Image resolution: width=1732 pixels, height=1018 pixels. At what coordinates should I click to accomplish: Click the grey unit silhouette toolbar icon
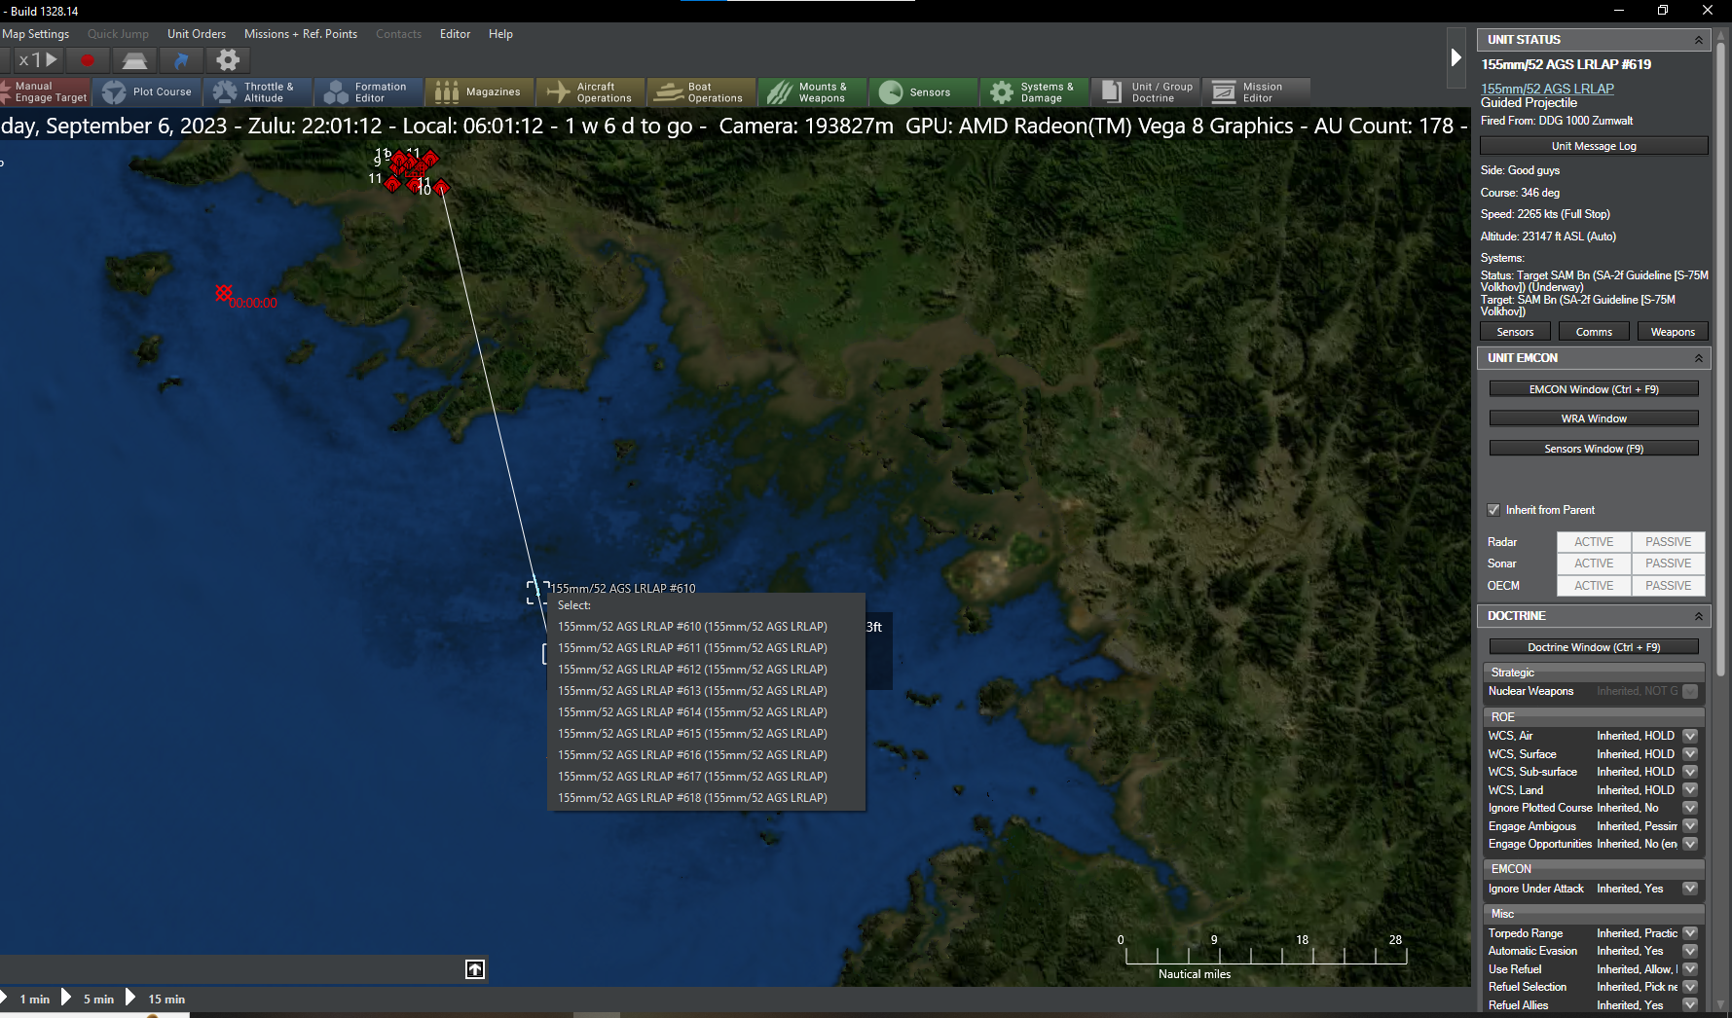click(x=134, y=60)
